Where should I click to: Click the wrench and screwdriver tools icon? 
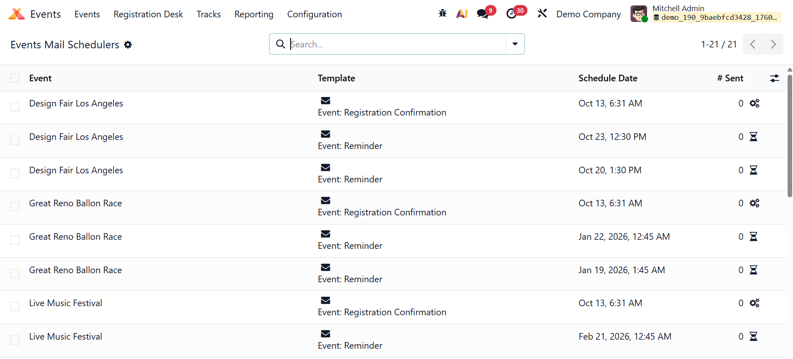pos(542,14)
